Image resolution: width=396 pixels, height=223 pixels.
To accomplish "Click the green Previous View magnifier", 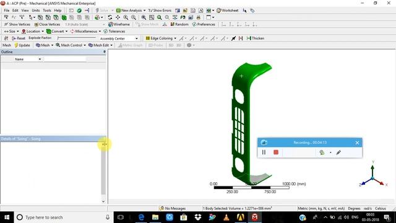I will tap(160, 17).
